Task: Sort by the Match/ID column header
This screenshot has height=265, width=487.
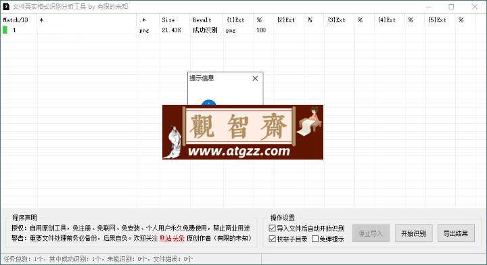Action: (19, 20)
